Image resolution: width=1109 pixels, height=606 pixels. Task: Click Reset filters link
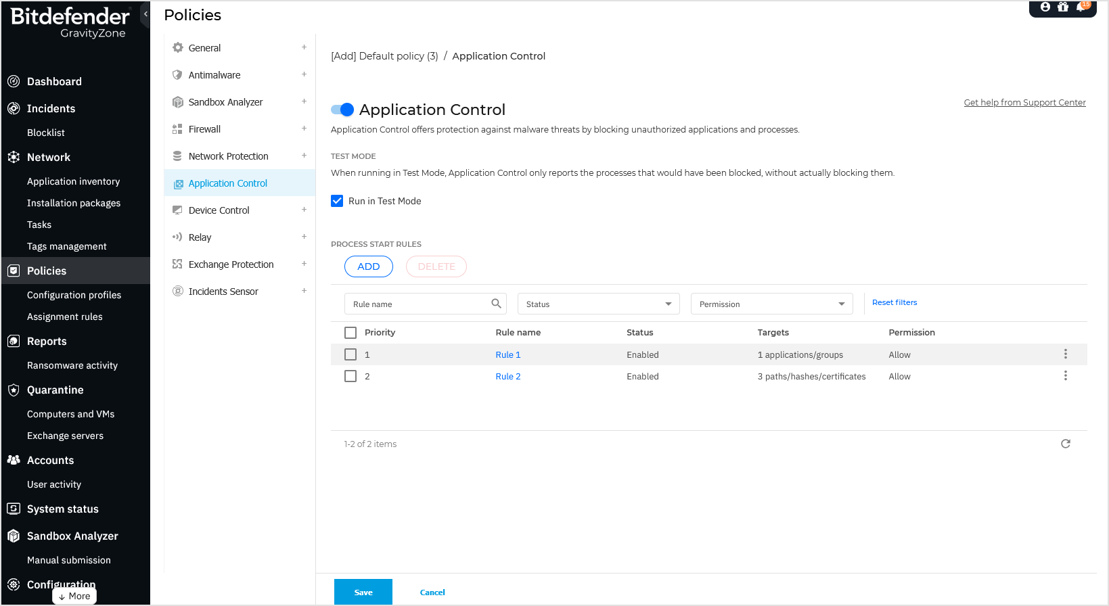point(895,302)
